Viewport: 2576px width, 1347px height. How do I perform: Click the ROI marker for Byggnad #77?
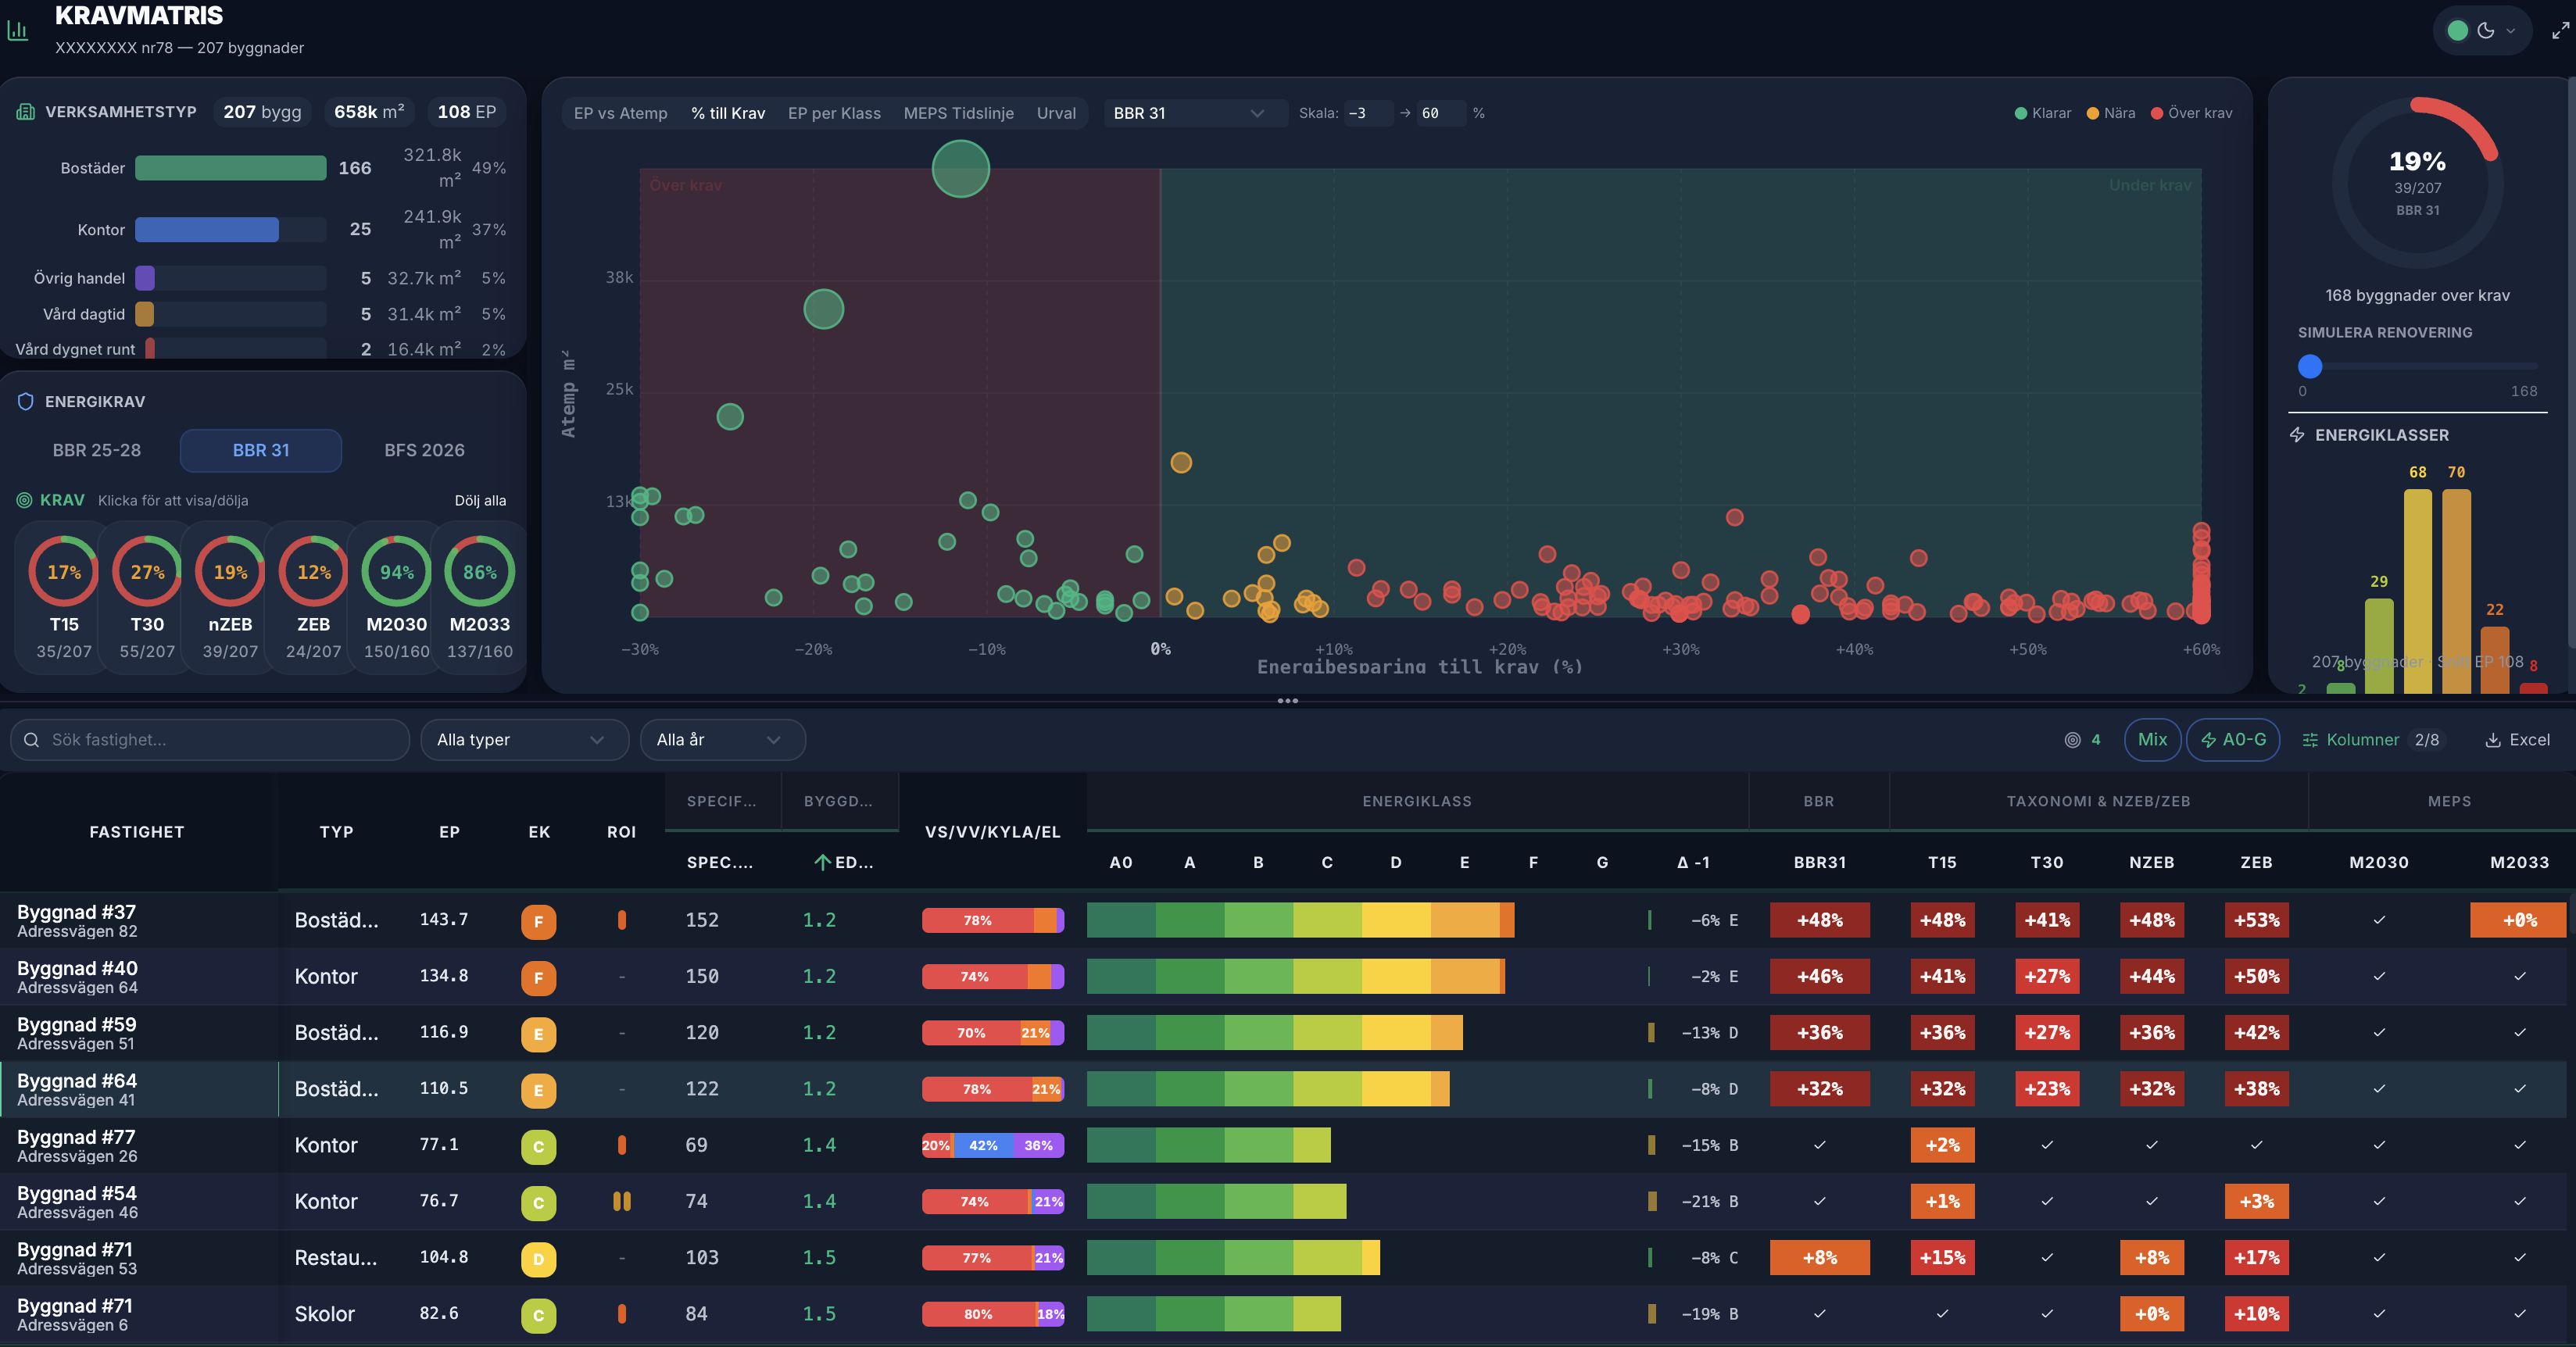click(622, 1145)
